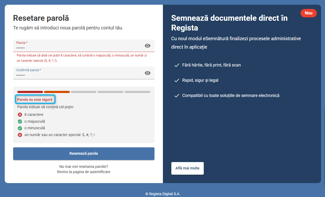The image size is (325, 197).
Task: Click the red Nou badge
Action: [308, 13]
